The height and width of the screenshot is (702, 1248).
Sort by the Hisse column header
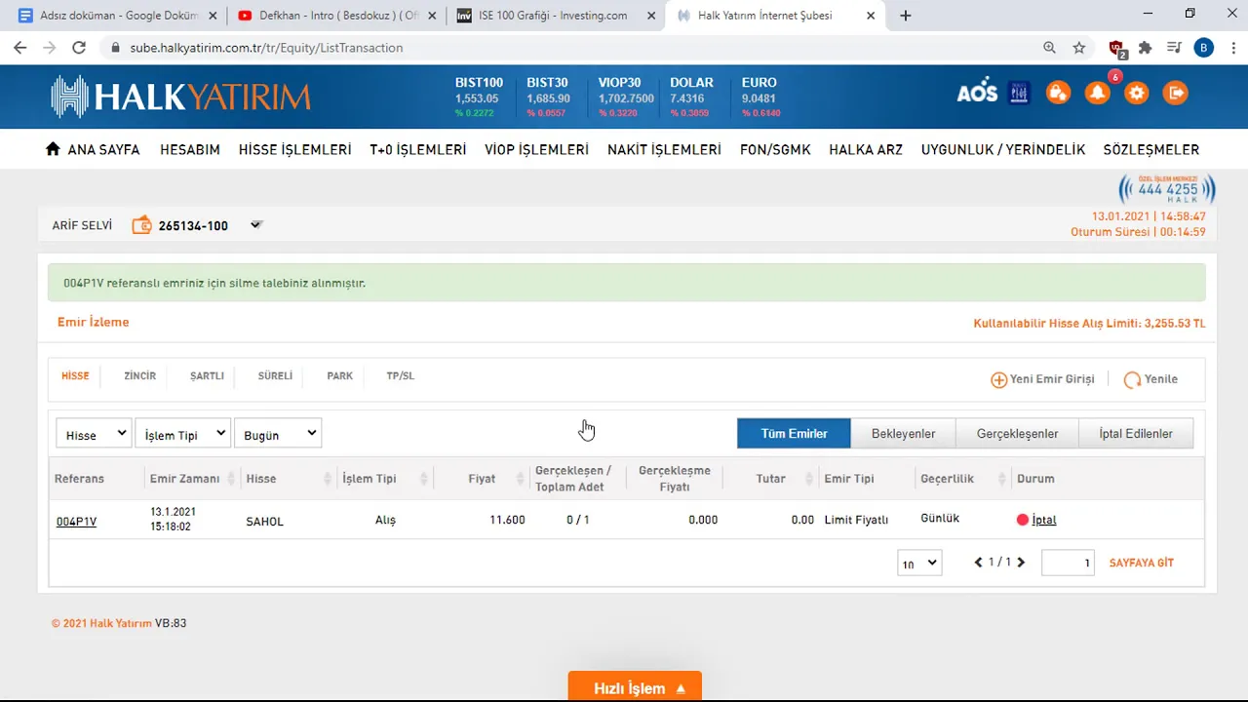[261, 479]
